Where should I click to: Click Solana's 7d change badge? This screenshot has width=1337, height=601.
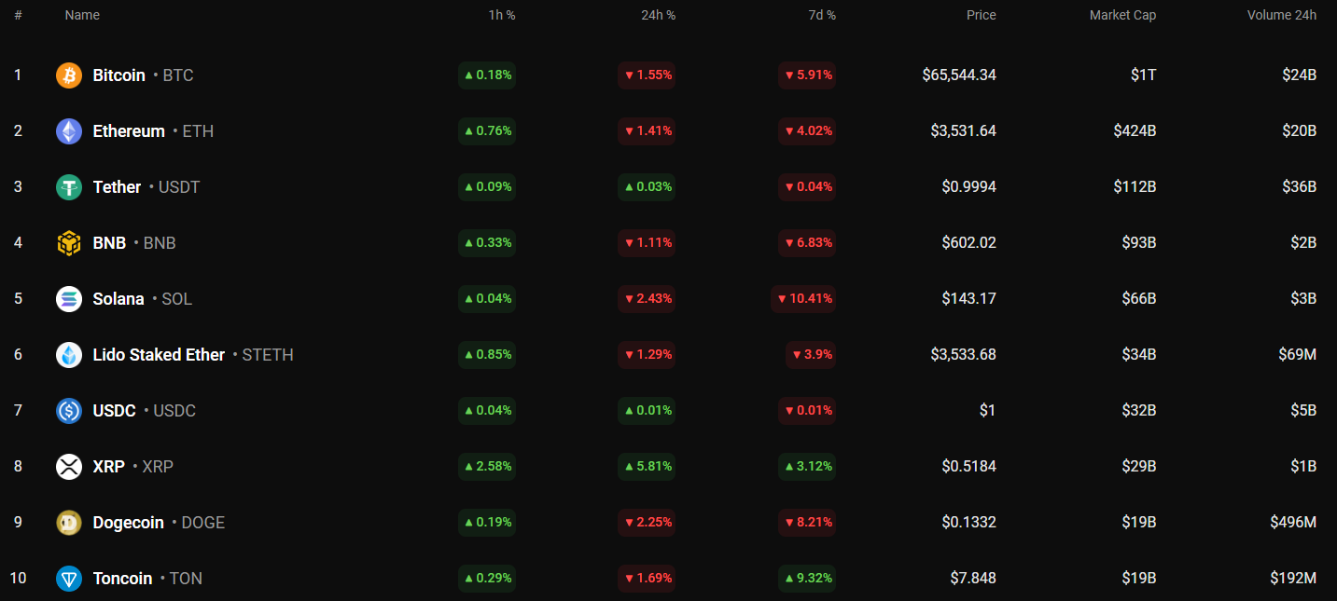803,299
